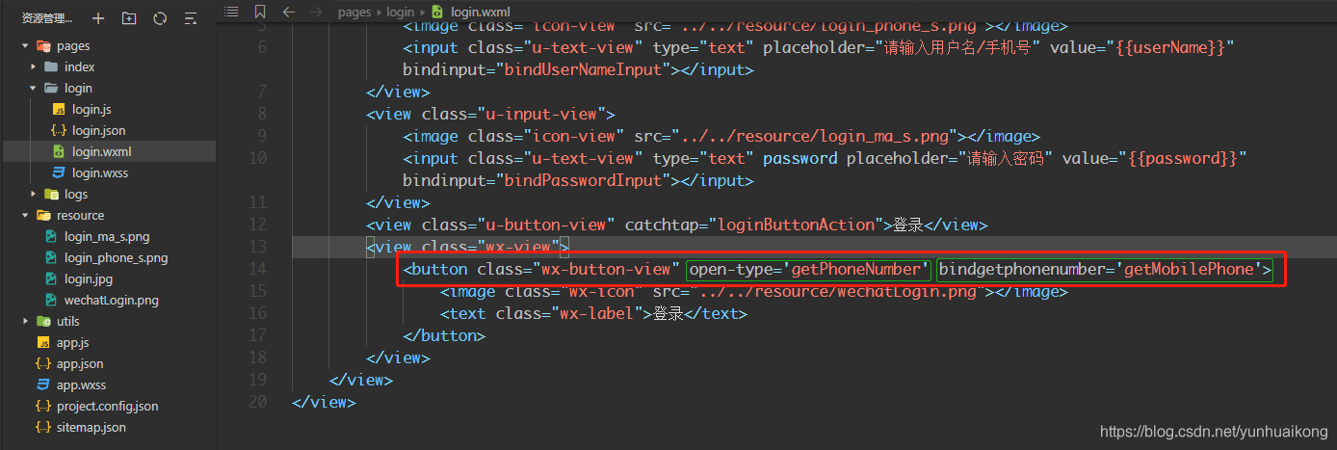Viewport: 1337px width, 450px height.
Task: Open login_ma_s.png image file
Action: click(x=107, y=236)
